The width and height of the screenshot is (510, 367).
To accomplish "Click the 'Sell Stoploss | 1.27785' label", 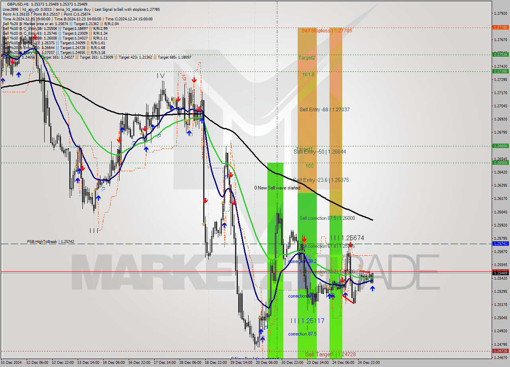I will coord(327,30).
